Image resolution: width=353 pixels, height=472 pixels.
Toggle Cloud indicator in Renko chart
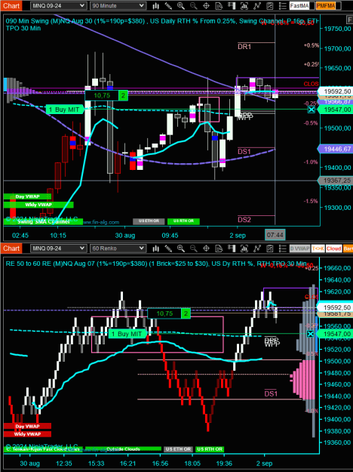pyautogui.click(x=333, y=248)
